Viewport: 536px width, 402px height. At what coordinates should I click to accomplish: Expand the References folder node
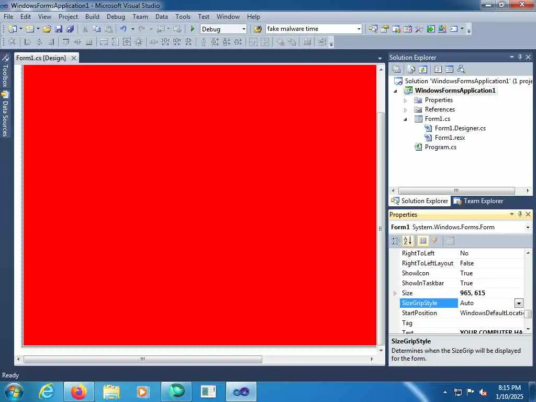tap(406, 110)
